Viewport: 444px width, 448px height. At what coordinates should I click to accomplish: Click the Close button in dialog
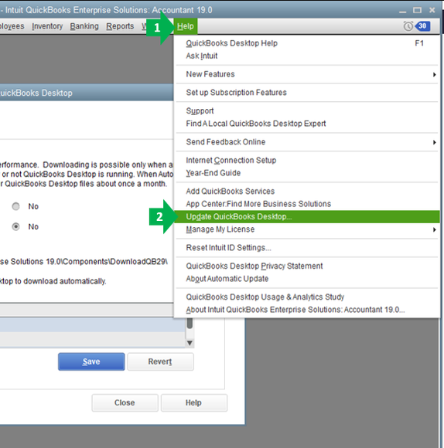click(125, 402)
